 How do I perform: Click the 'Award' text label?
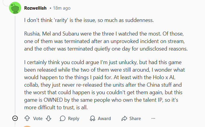[x=104, y=118]
